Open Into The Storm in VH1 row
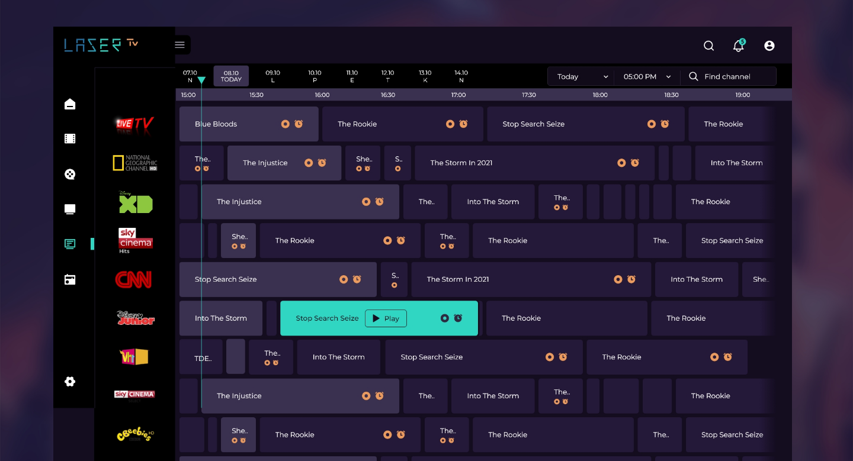Screen dimensions: 853x461 click(339, 357)
